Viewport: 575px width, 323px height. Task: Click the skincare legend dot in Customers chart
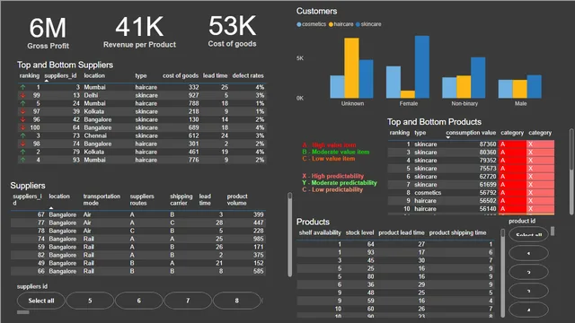click(358, 24)
